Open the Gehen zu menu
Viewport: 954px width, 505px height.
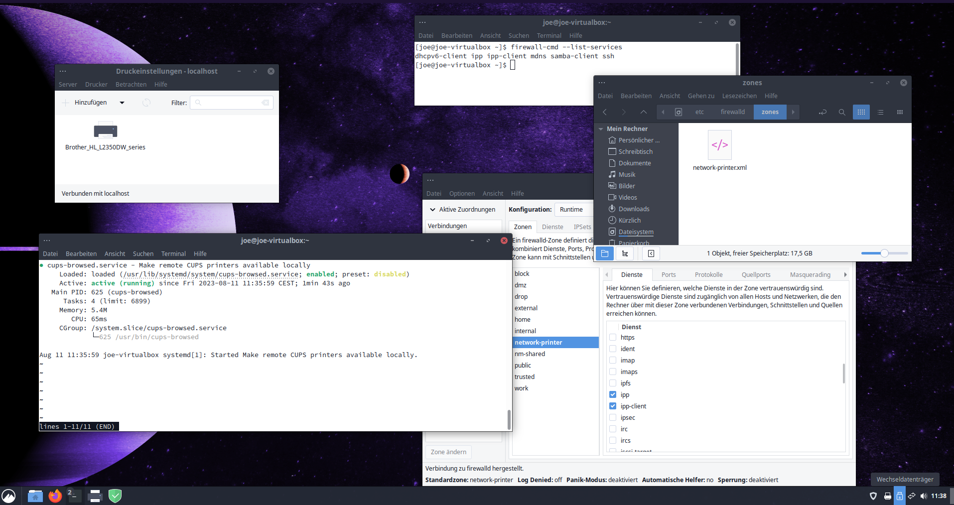point(700,96)
